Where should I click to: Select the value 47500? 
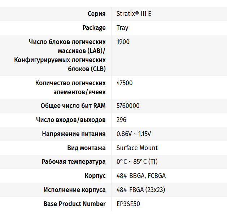tap(125, 83)
